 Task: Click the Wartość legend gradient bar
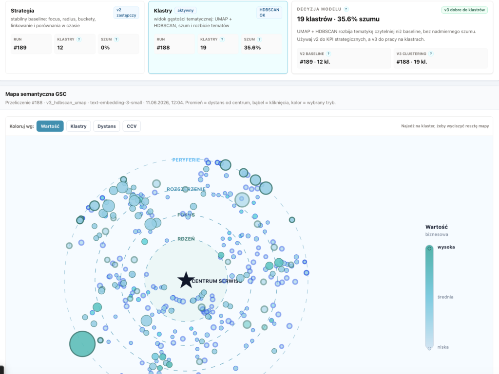tap(429, 298)
